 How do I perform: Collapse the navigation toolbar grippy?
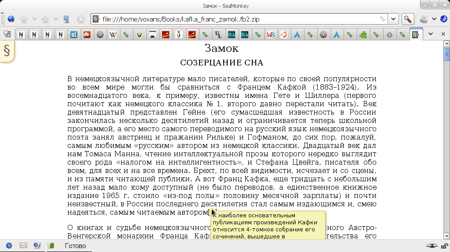[2, 19]
